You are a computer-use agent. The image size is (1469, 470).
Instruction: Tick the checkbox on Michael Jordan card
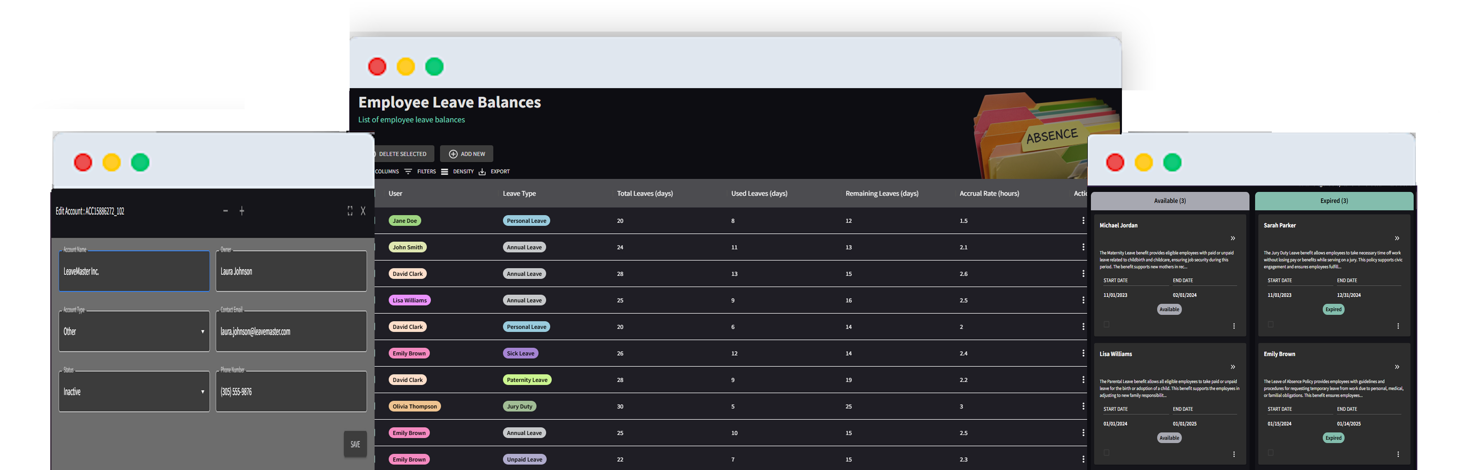[x=1106, y=325]
